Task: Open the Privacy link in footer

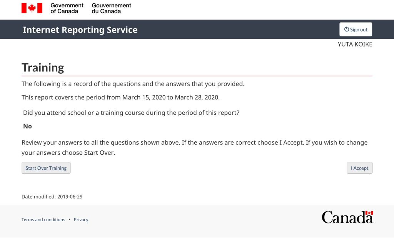Action: (81, 220)
